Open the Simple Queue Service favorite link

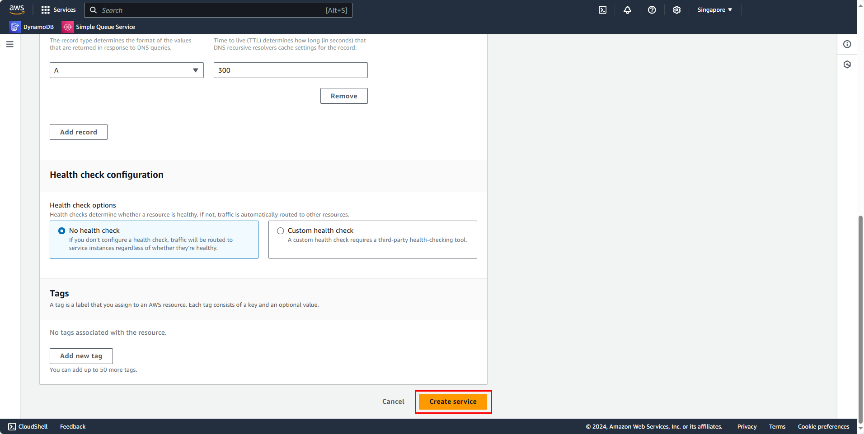pyautogui.click(x=105, y=27)
